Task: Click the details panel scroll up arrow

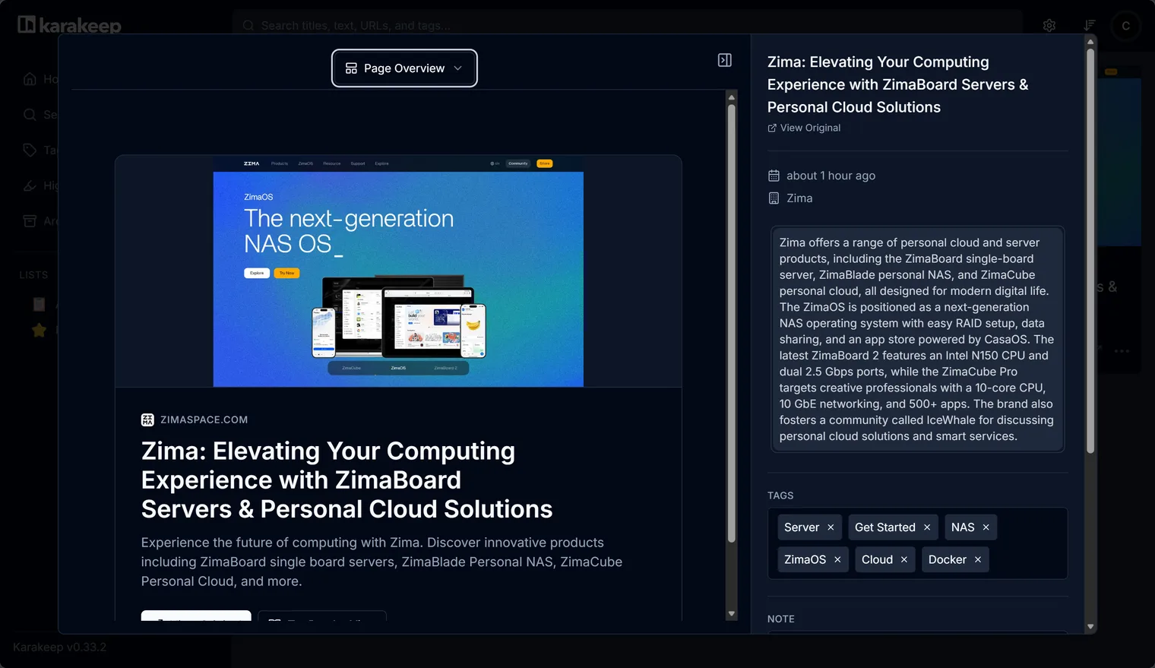Action: (x=1090, y=42)
